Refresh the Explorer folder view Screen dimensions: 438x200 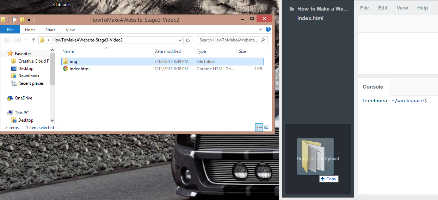pyautogui.click(x=188, y=40)
